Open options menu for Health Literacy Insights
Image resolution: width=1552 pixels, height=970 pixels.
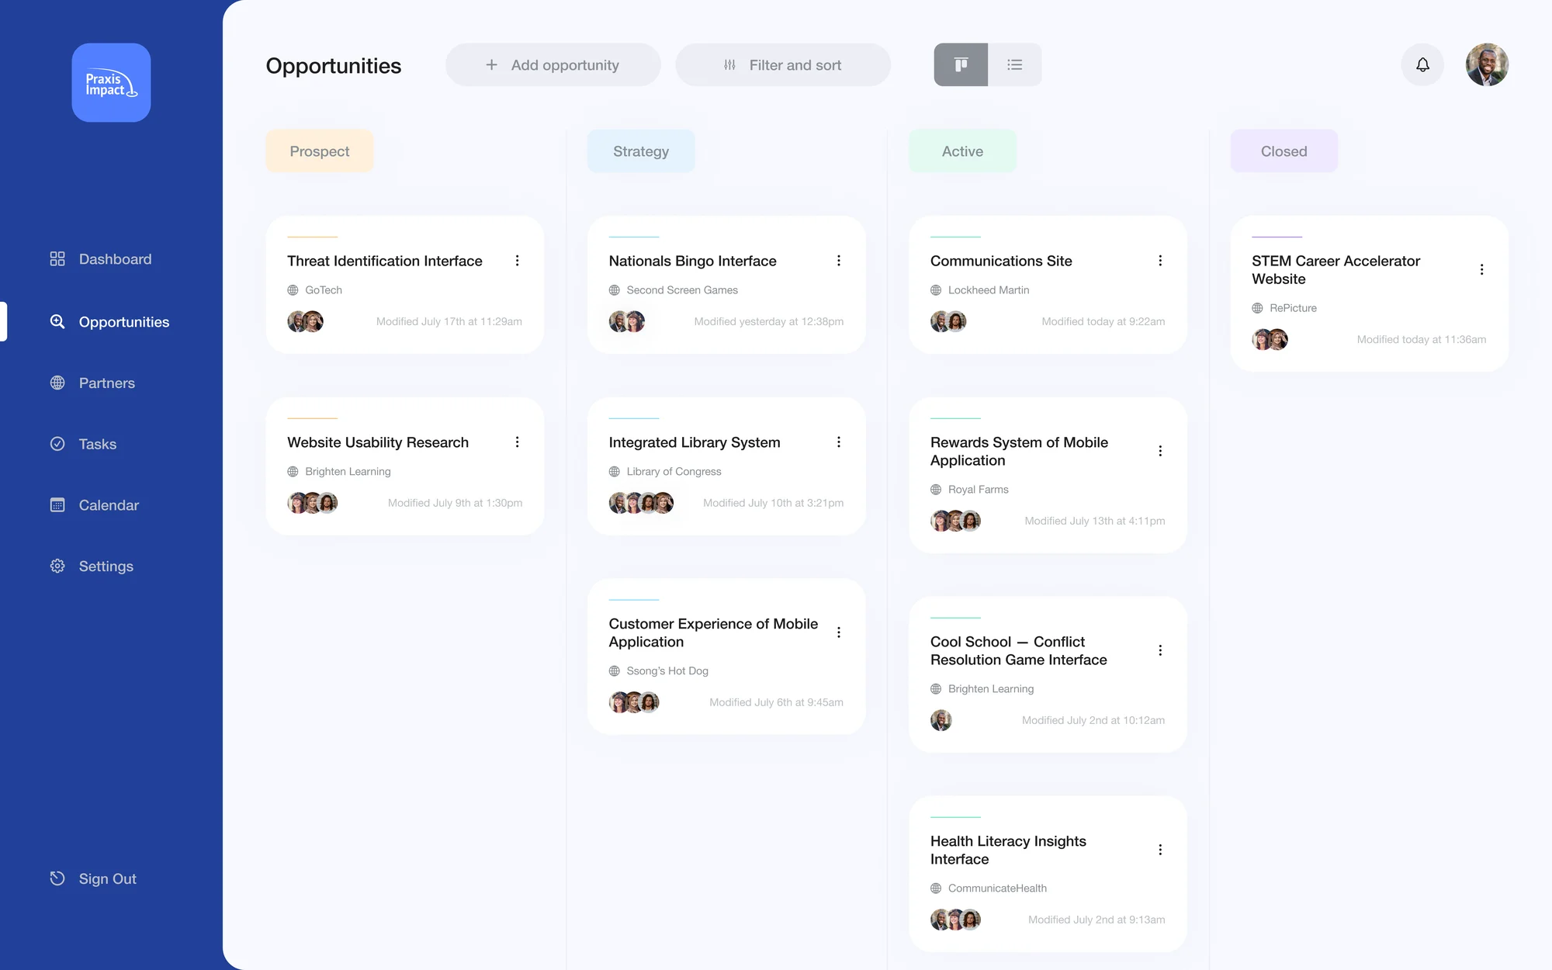[1160, 850]
